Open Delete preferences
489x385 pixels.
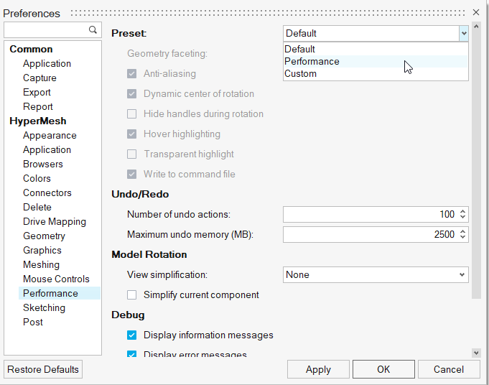pyautogui.click(x=37, y=207)
